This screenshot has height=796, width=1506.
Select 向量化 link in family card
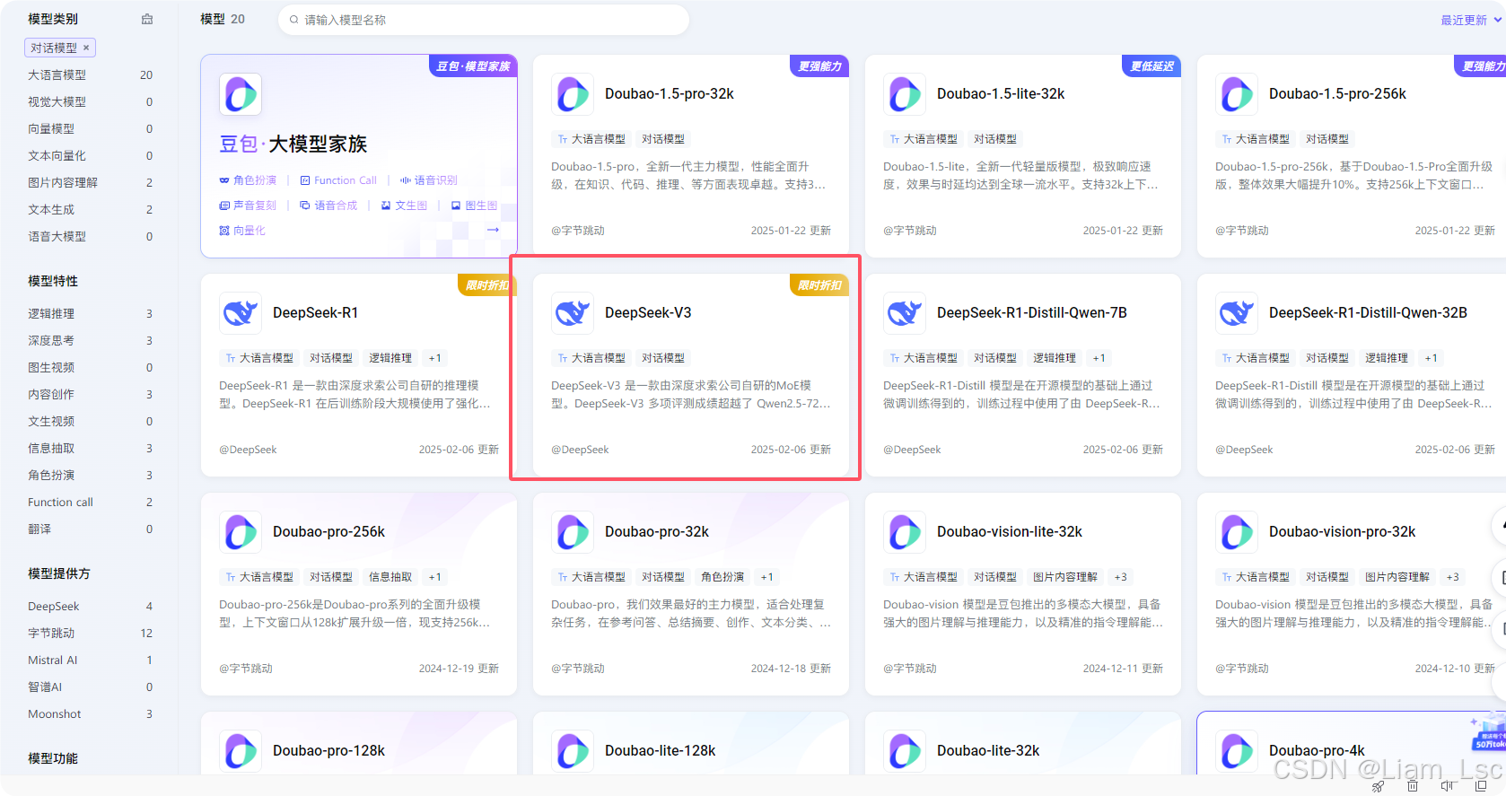(x=243, y=231)
